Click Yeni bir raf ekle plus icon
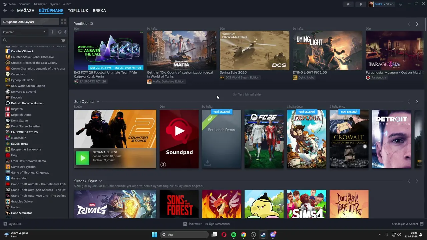 coord(235,94)
